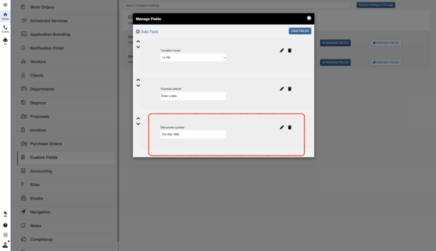The image size is (436, 251).
Task: Close the Manage Fields dialog
Action: tap(309, 18)
